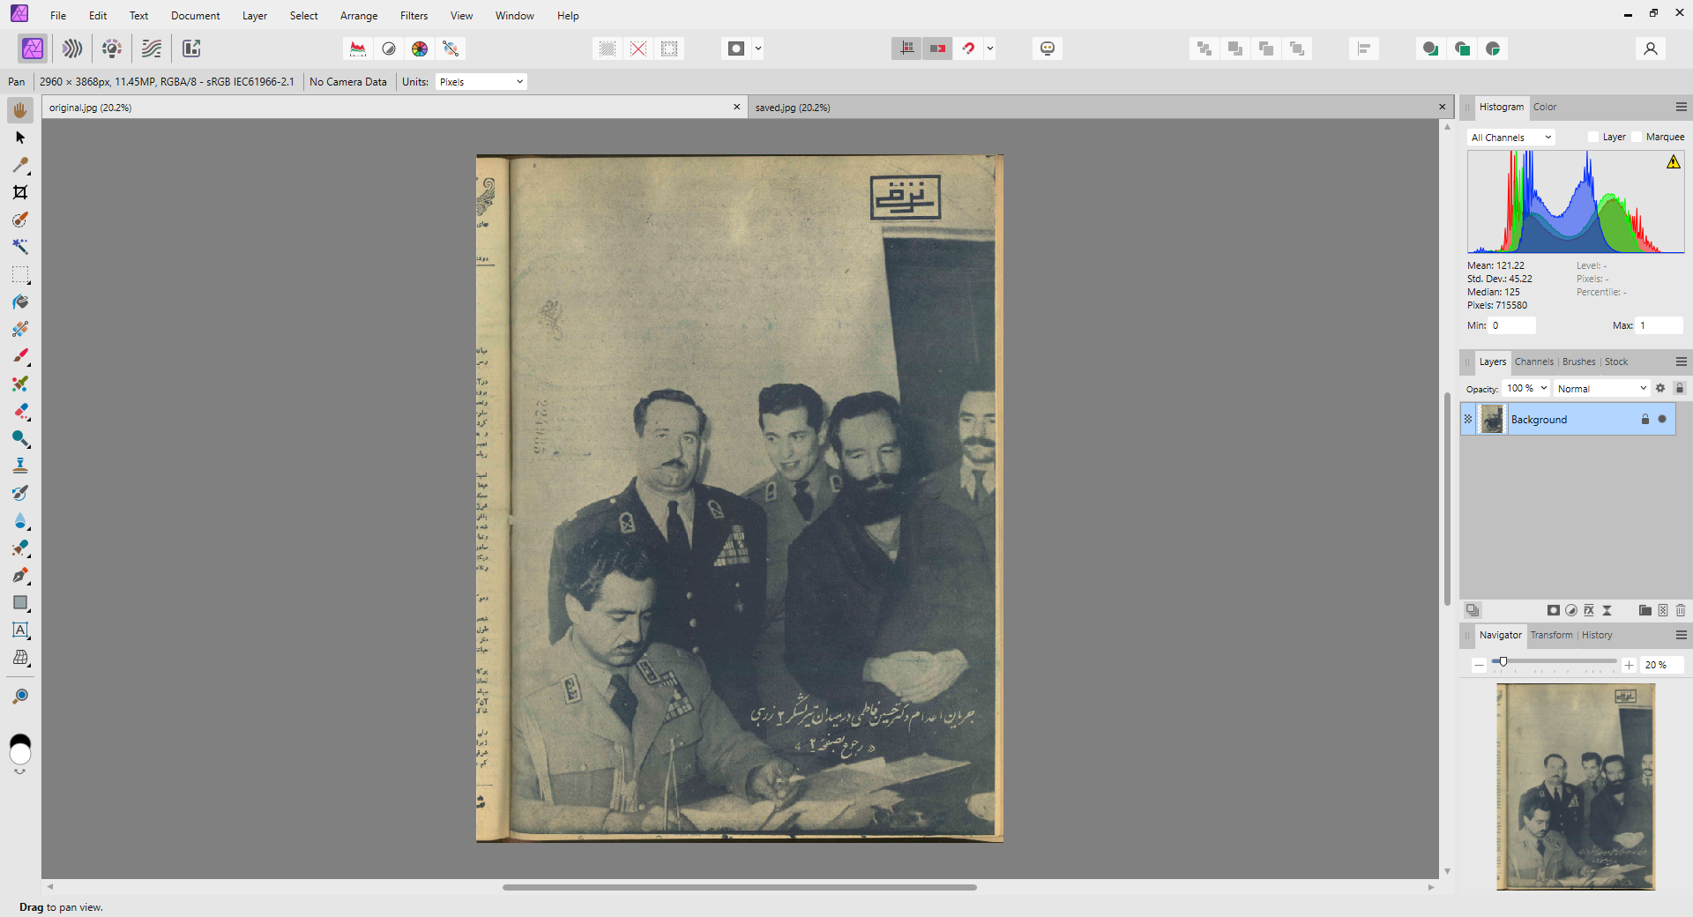Switch to the Export Persona
Screen dimensions: 1693x917
click(x=191, y=48)
